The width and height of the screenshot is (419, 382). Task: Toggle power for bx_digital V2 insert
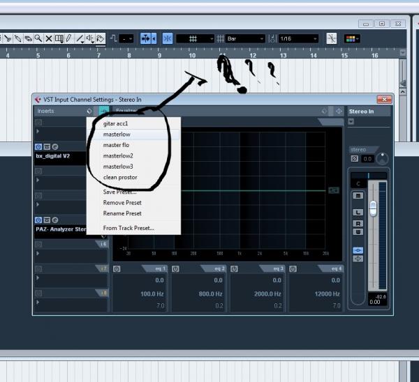[x=38, y=148]
